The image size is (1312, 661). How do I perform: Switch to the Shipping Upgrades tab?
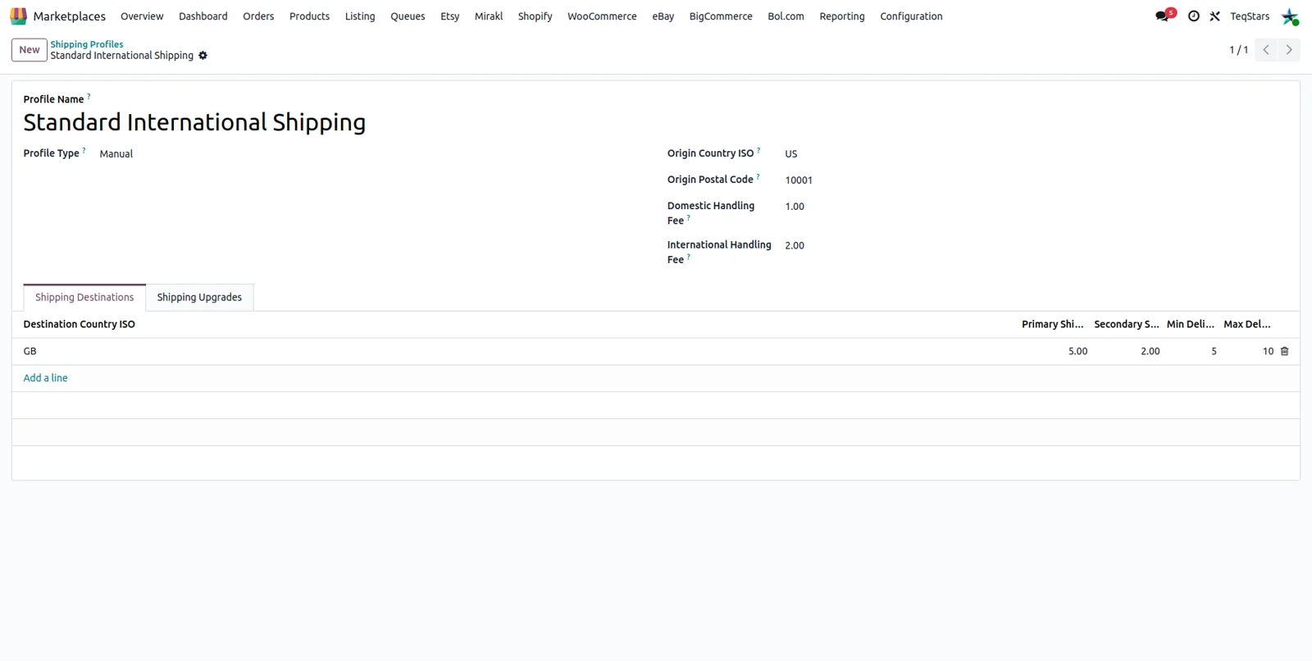pos(199,298)
